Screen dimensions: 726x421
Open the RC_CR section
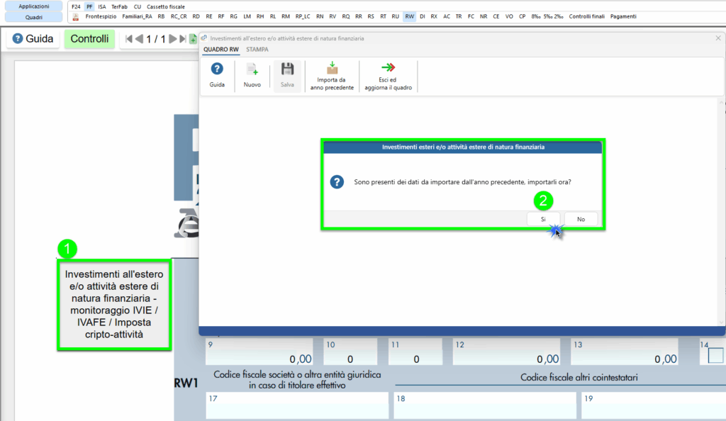179,16
